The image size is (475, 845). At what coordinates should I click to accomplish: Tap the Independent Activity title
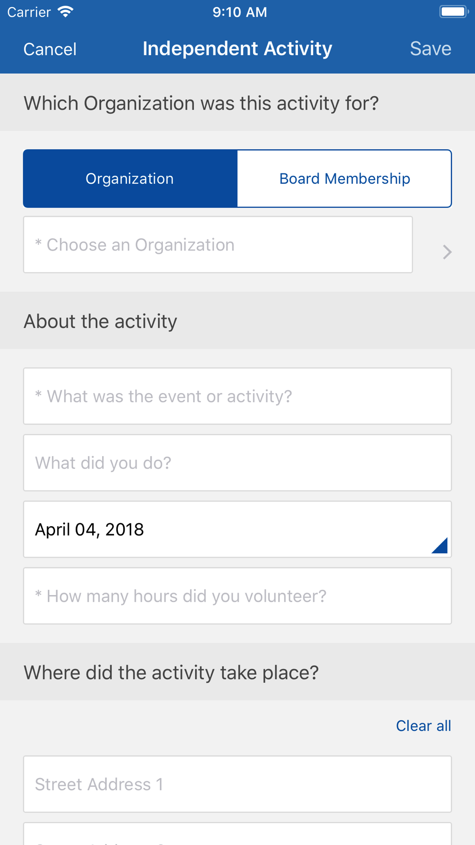(237, 48)
